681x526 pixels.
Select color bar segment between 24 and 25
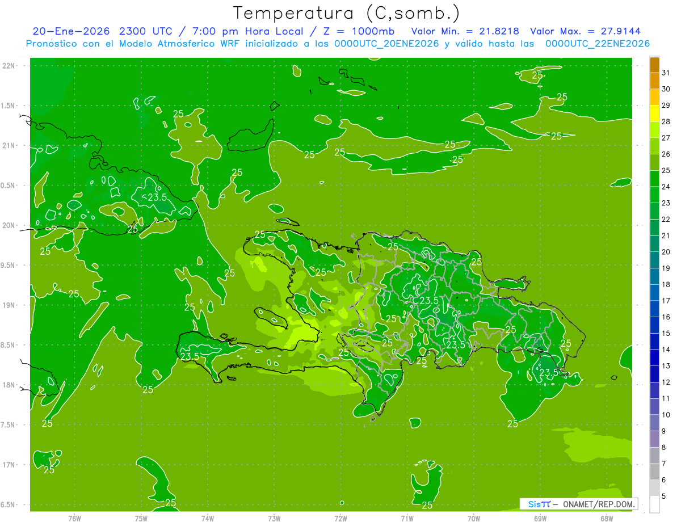pyautogui.click(x=654, y=179)
